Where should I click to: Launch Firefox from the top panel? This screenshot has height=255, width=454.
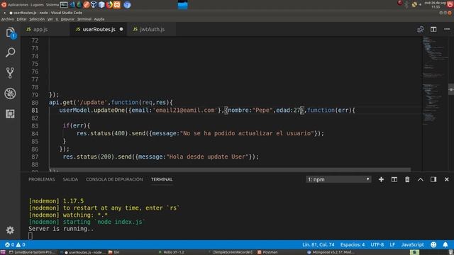click(109, 5)
